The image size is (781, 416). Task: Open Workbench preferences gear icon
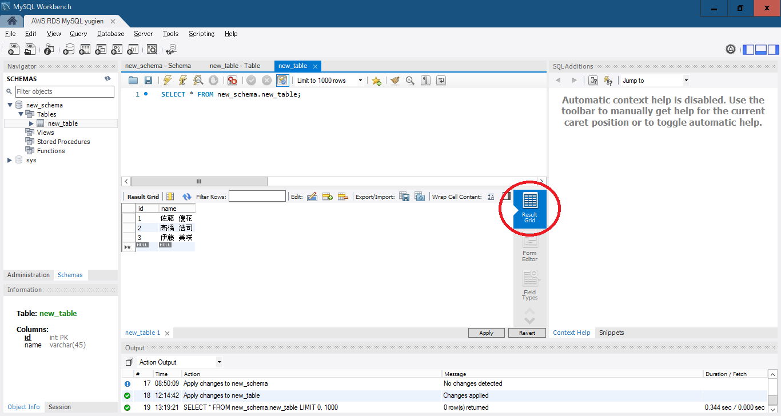[x=731, y=50]
